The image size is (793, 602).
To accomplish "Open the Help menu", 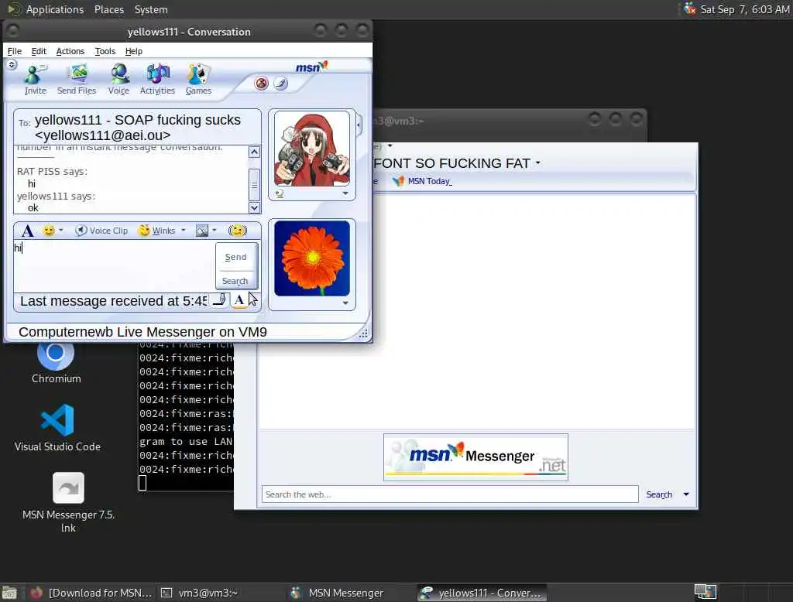I will 133,51.
